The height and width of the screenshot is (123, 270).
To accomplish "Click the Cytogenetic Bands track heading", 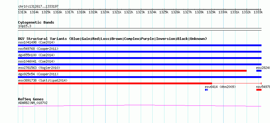I will coord(36,22).
